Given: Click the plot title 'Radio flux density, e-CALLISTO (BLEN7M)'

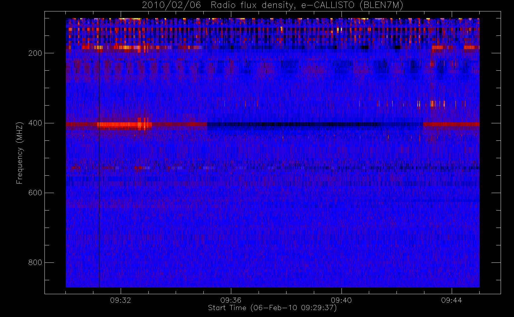Looking at the screenshot, I should [x=307, y=5].
